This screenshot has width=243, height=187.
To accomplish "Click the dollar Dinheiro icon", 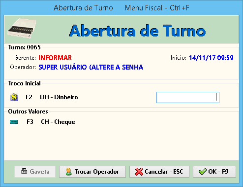I will pyautogui.click(x=14, y=97).
